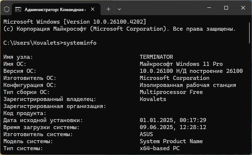Click the vertical scrollbar thumb
The width and height of the screenshot is (252, 155).
click(249, 33)
